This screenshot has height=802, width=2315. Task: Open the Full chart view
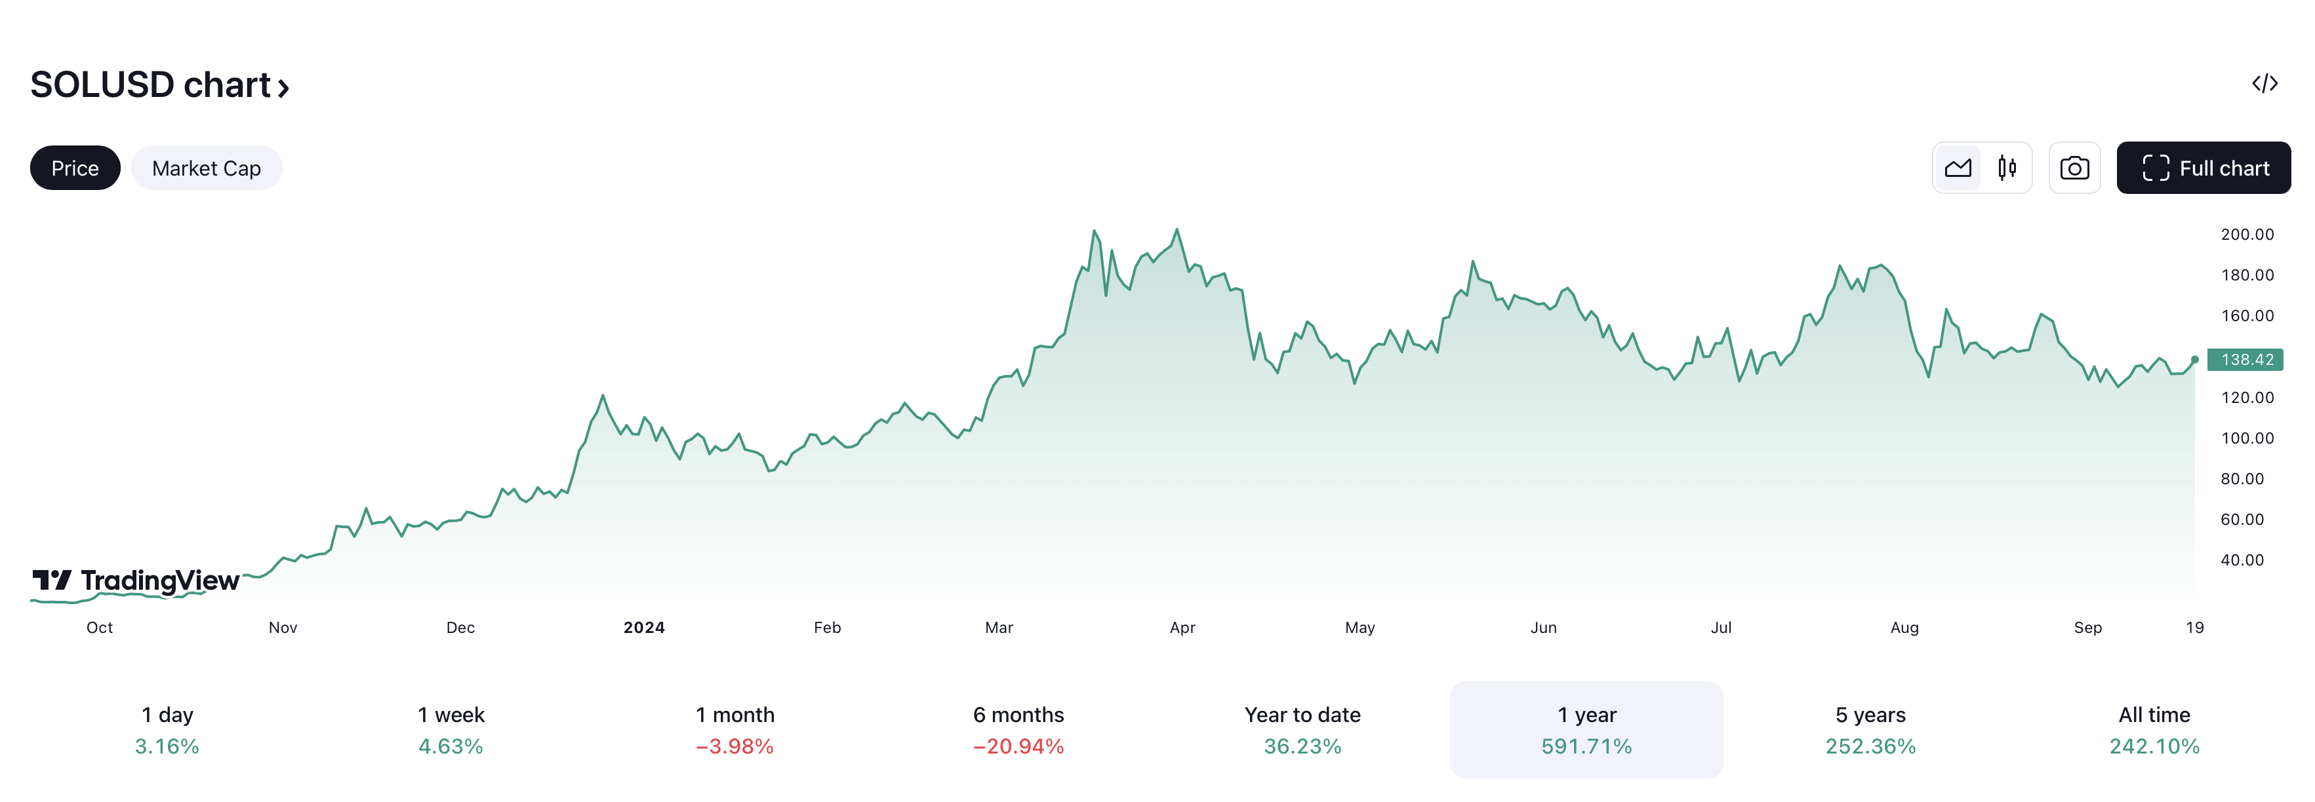pos(2203,168)
